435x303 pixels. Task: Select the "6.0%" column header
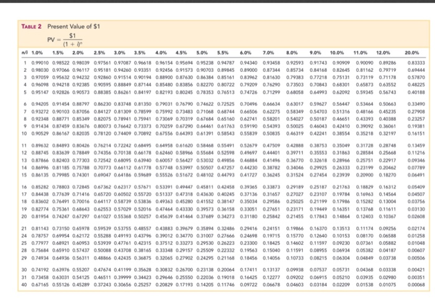pyautogui.click(x=245, y=53)
